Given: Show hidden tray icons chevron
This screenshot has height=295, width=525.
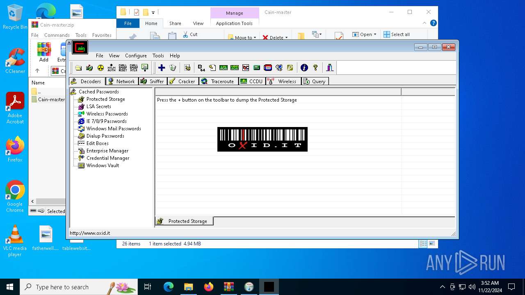Looking at the screenshot, I should pyautogui.click(x=442, y=287).
